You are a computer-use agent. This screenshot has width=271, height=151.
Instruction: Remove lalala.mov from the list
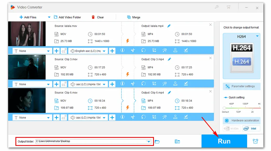click(x=210, y=25)
